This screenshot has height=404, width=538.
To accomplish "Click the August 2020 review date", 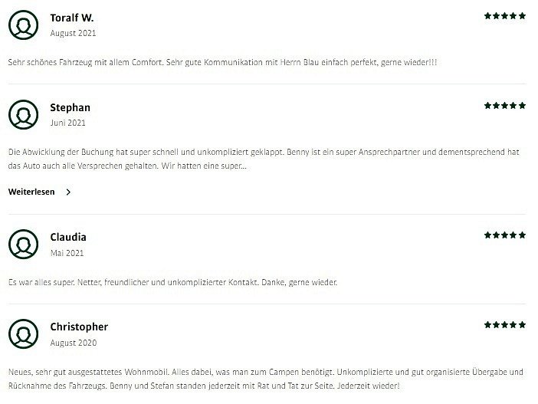I will (73, 343).
